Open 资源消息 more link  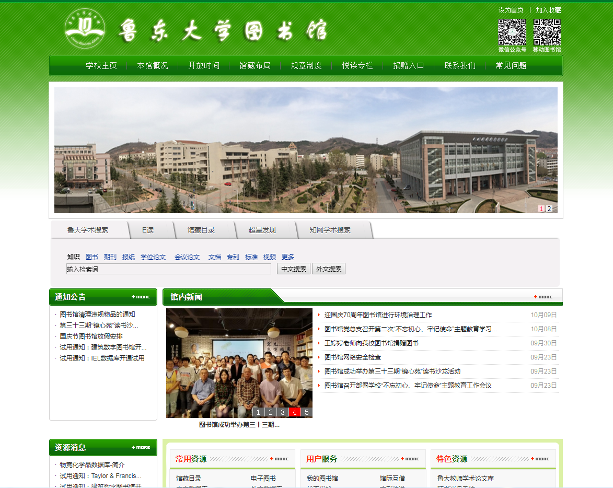[x=141, y=447]
